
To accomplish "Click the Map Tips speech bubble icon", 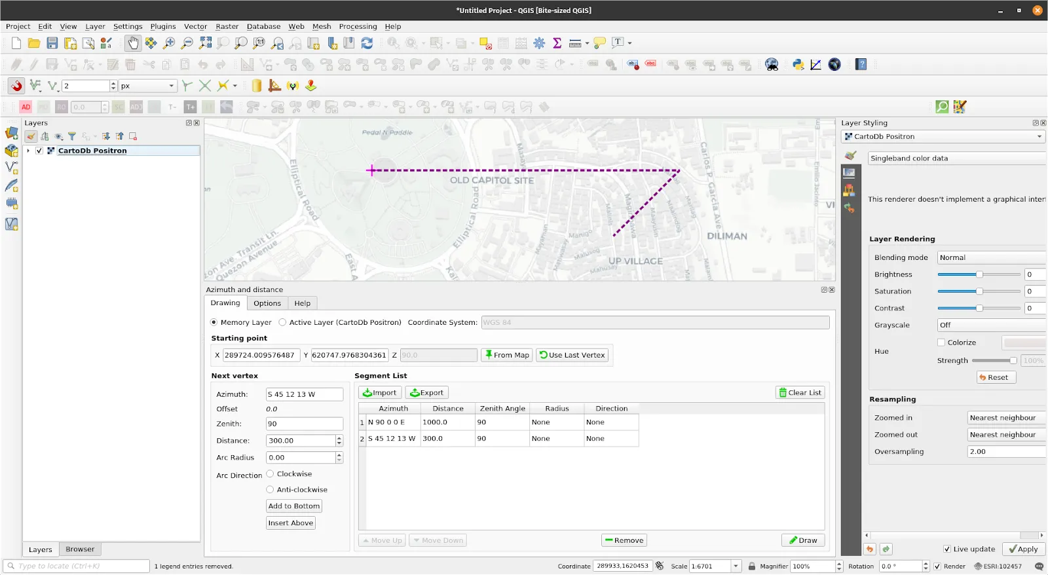I will point(599,43).
